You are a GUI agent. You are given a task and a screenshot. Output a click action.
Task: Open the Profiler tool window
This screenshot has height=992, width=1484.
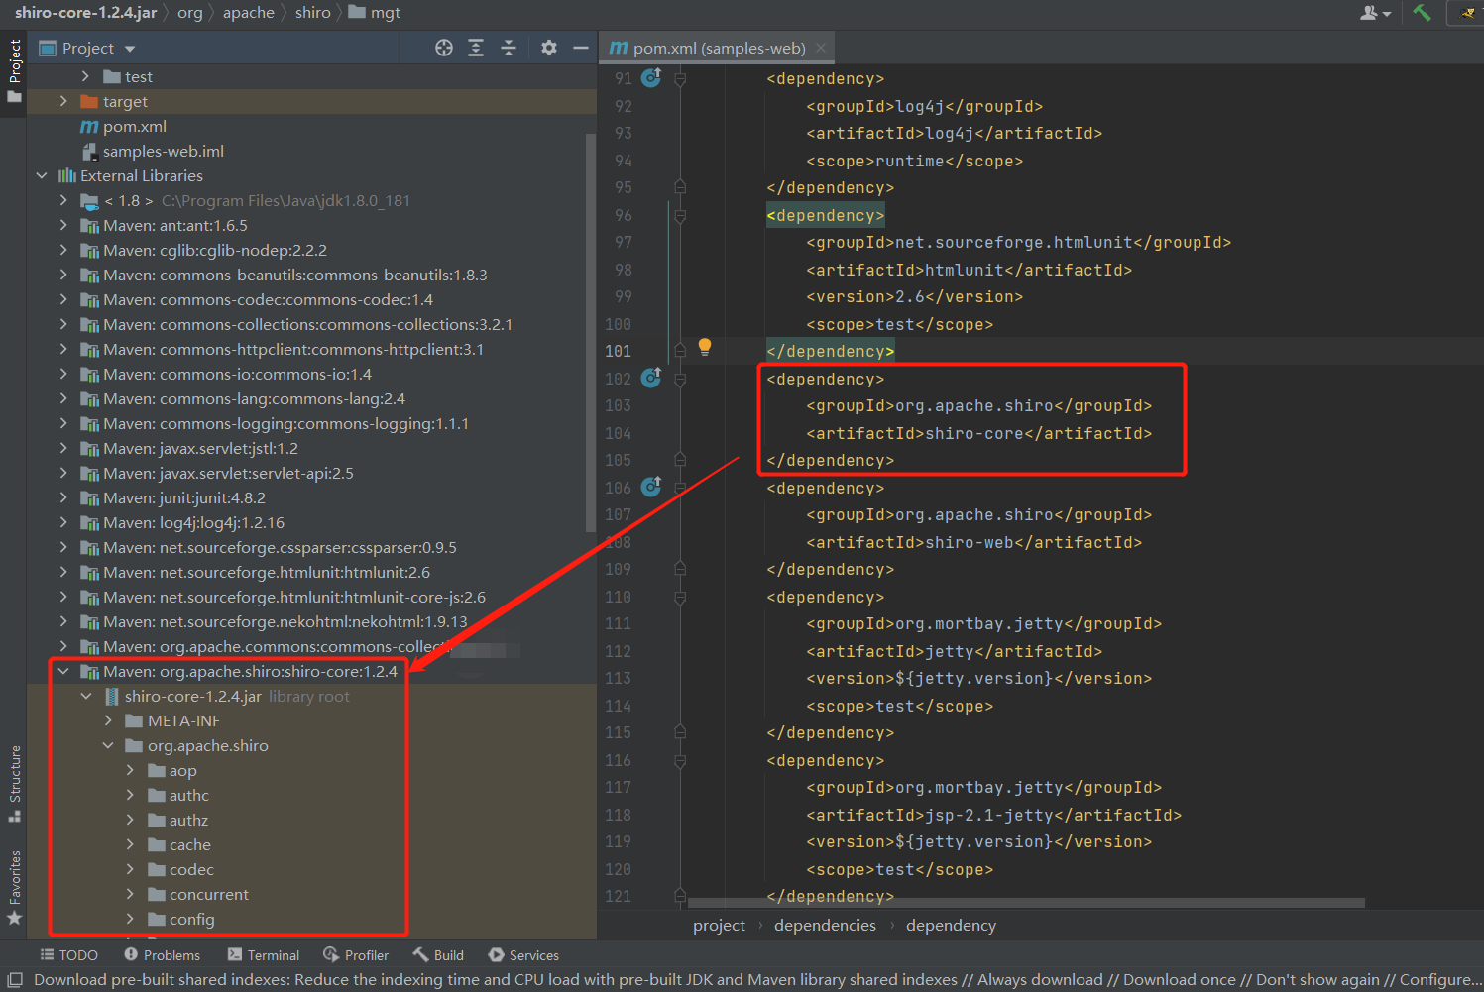[356, 955]
